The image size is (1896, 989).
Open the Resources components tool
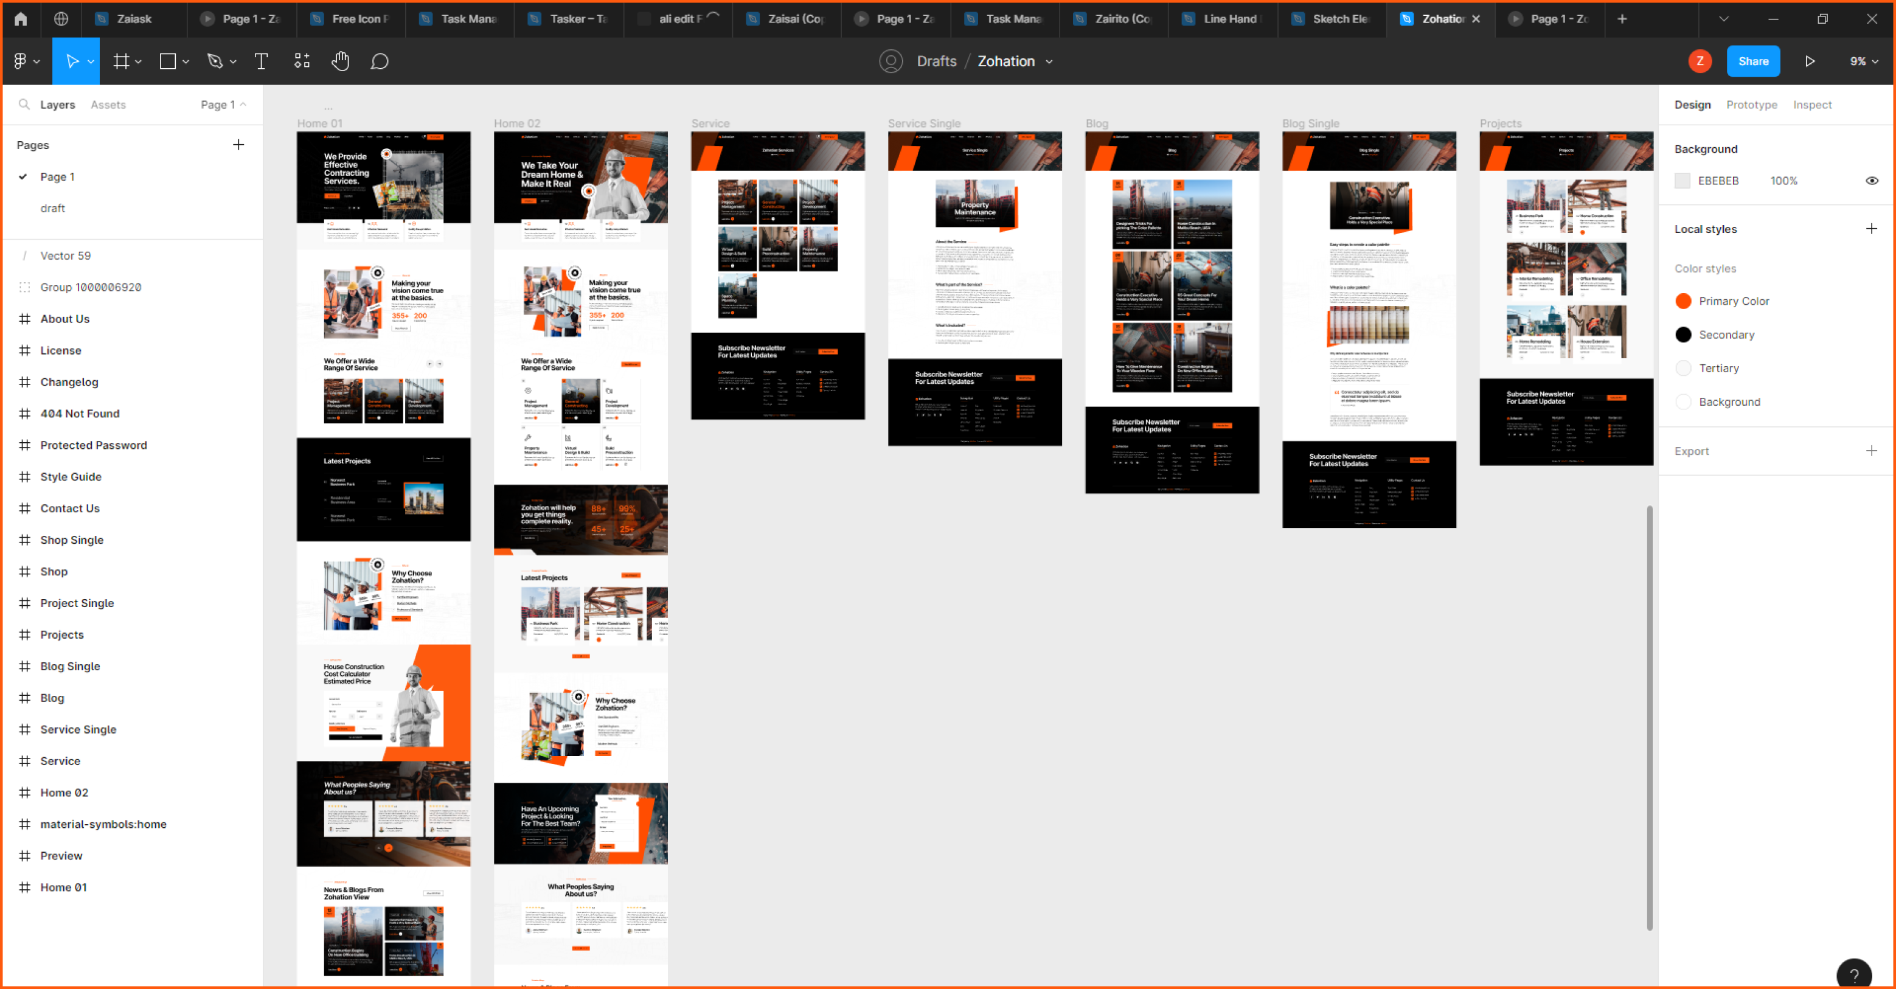click(x=302, y=61)
